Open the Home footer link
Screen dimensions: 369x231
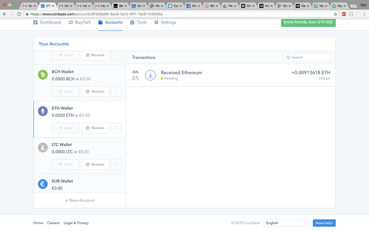pyautogui.click(x=38, y=223)
